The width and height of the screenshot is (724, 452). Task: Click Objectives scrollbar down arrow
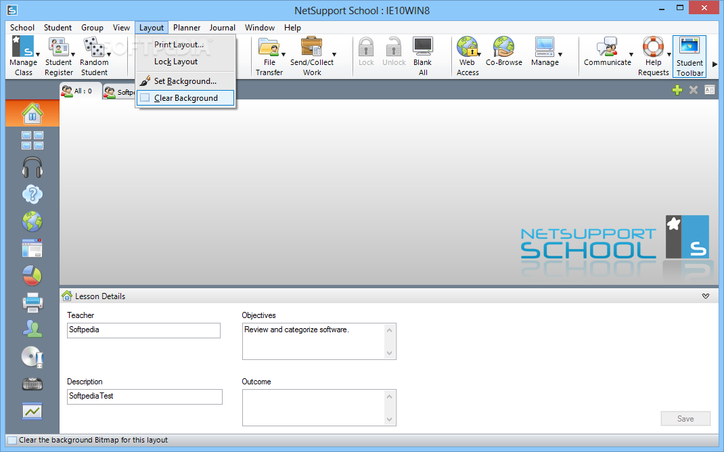click(x=389, y=353)
